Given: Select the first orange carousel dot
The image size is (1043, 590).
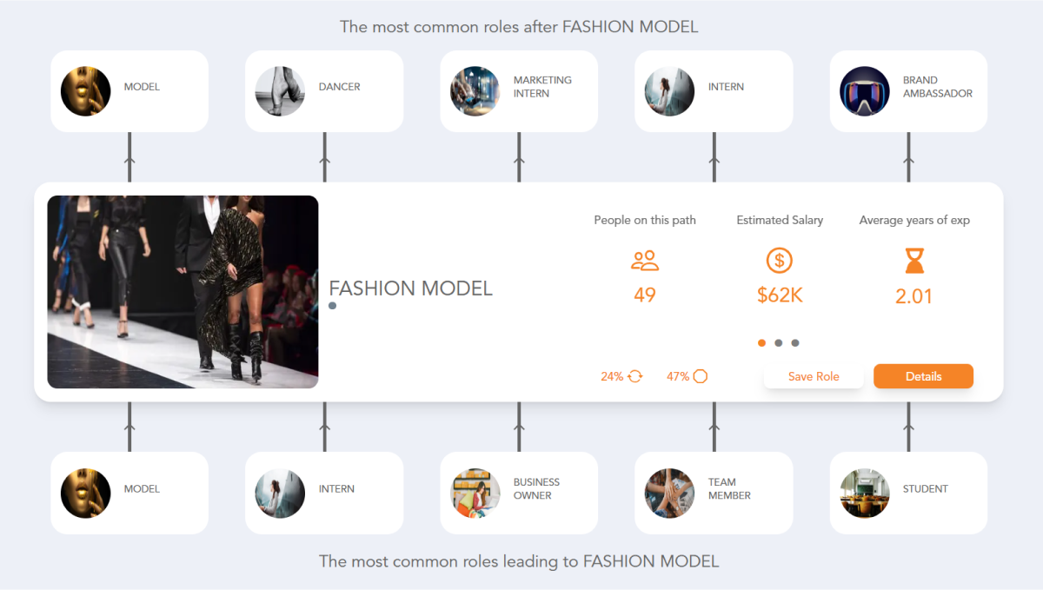Looking at the screenshot, I should click(761, 342).
